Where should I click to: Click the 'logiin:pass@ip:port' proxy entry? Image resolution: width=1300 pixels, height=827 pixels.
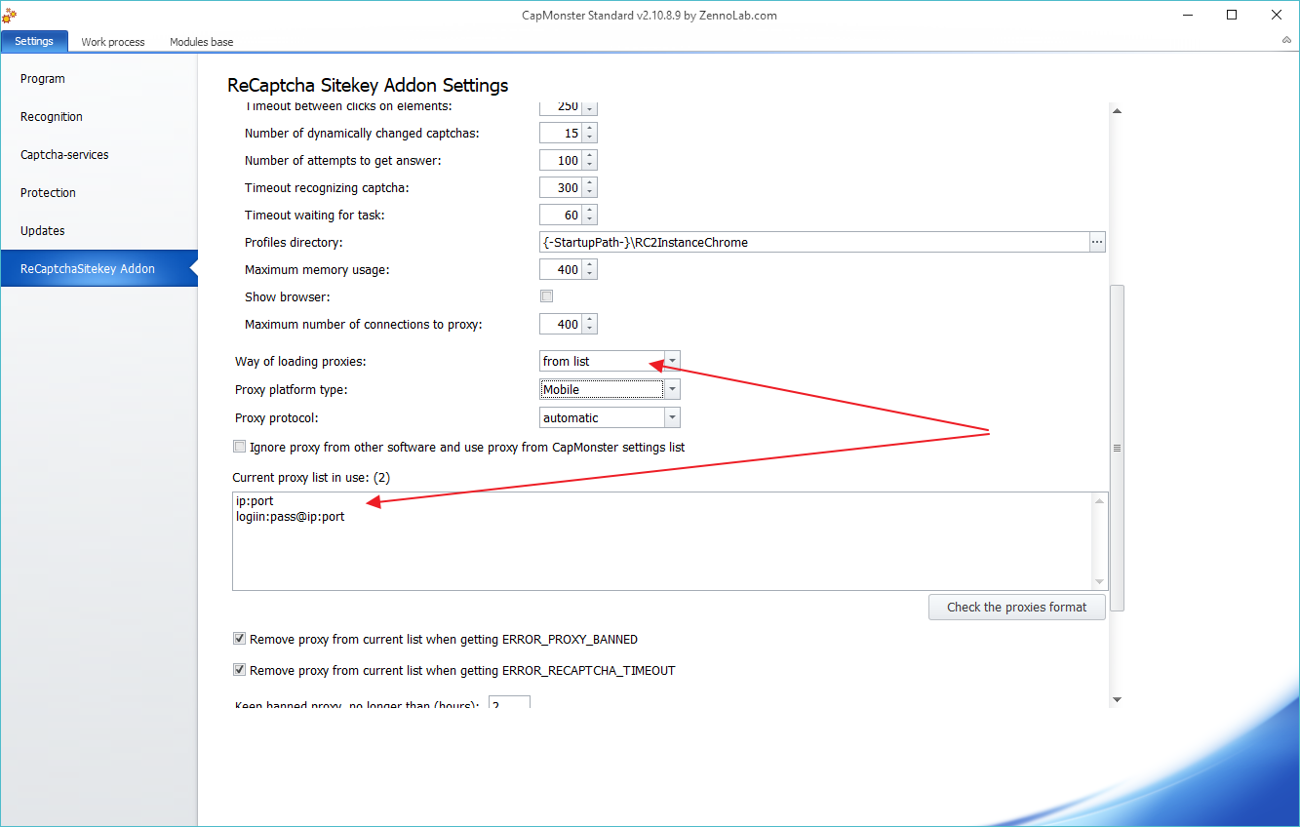[x=291, y=517]
